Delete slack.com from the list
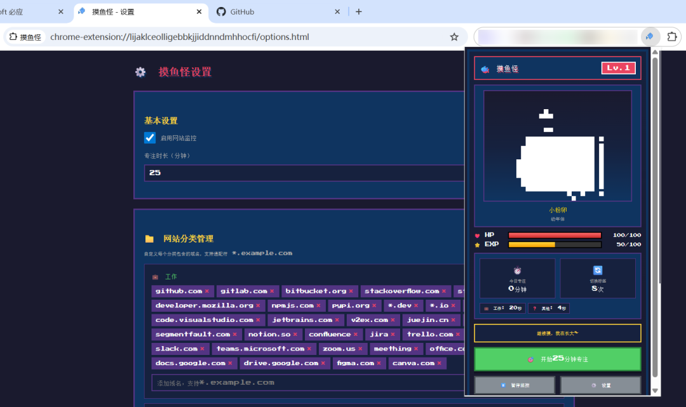Viewport: 686px width, 407px height. pyautogui.click(x=202, y=349)
